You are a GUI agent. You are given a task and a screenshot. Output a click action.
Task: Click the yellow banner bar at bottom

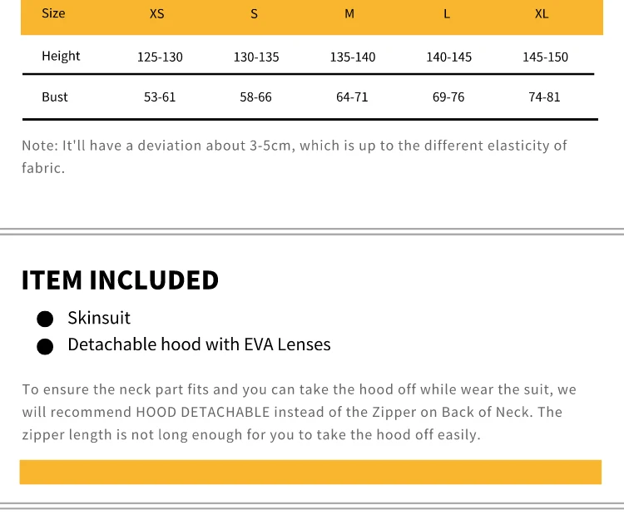(x=310, y=473)
